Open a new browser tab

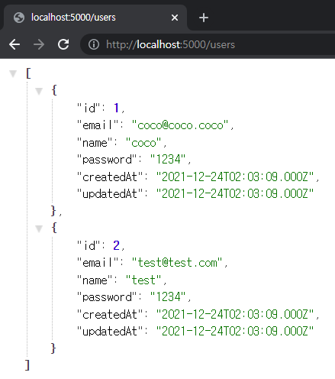click(204, 18)
